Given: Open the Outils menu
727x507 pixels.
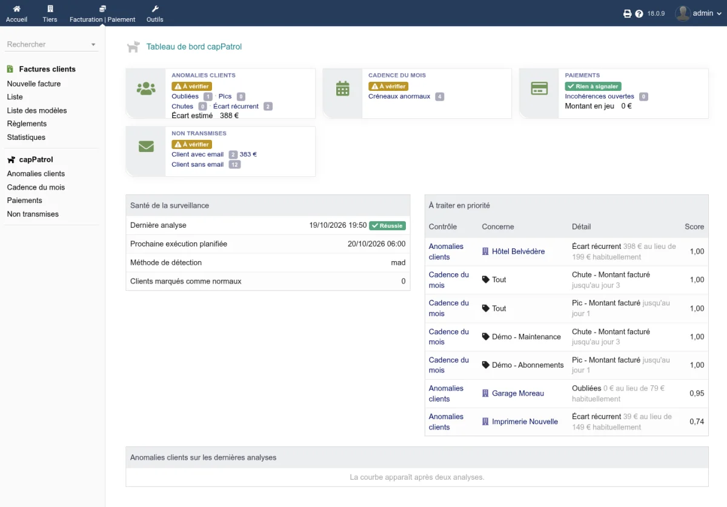Looking at the screenshot, I should point(154,13).
